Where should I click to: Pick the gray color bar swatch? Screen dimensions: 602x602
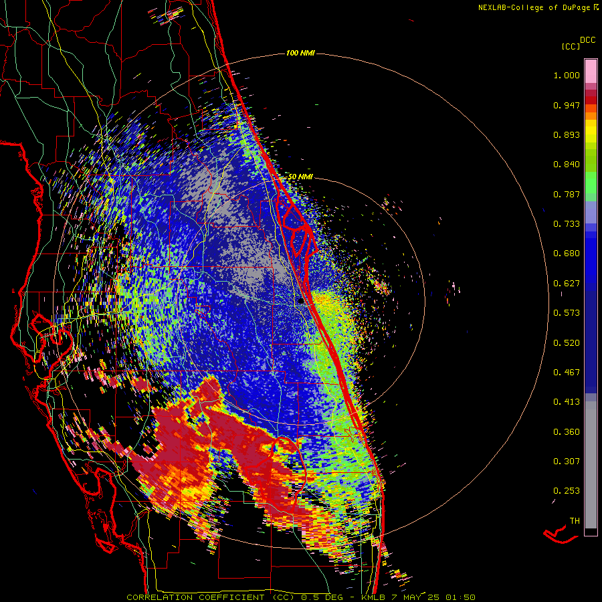coord(591,465)
